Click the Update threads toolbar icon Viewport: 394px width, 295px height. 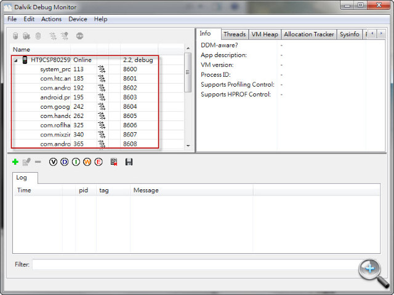[x=53, y=36]
